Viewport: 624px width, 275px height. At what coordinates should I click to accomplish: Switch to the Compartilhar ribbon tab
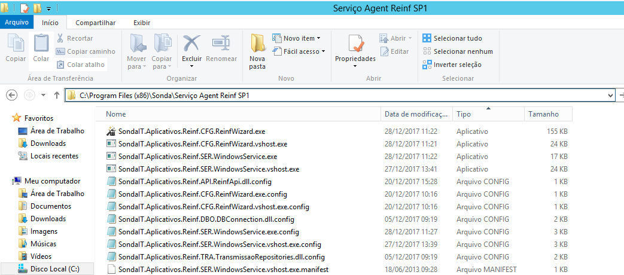96,23
